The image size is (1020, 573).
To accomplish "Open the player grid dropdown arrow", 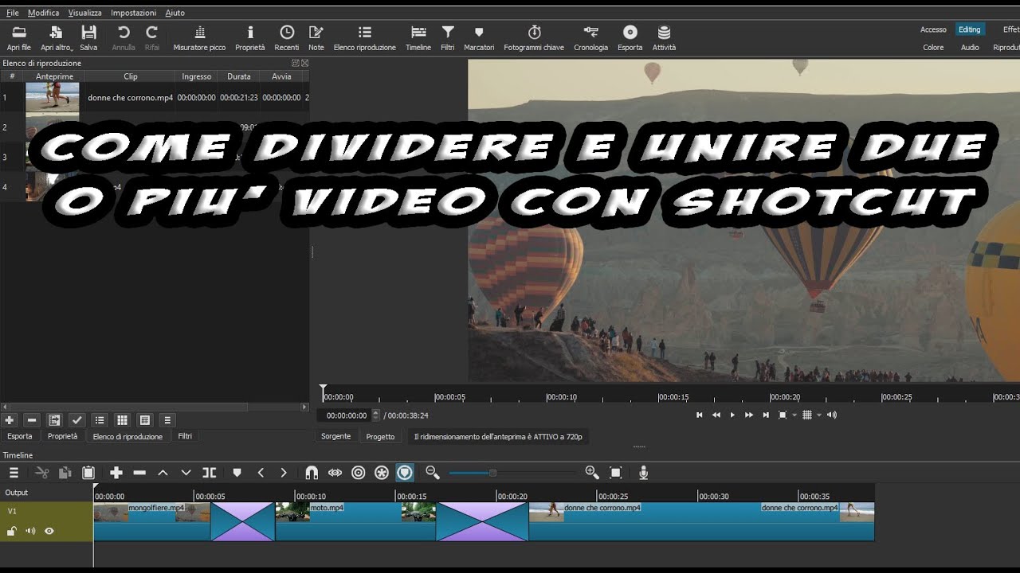I will point(818,415).
